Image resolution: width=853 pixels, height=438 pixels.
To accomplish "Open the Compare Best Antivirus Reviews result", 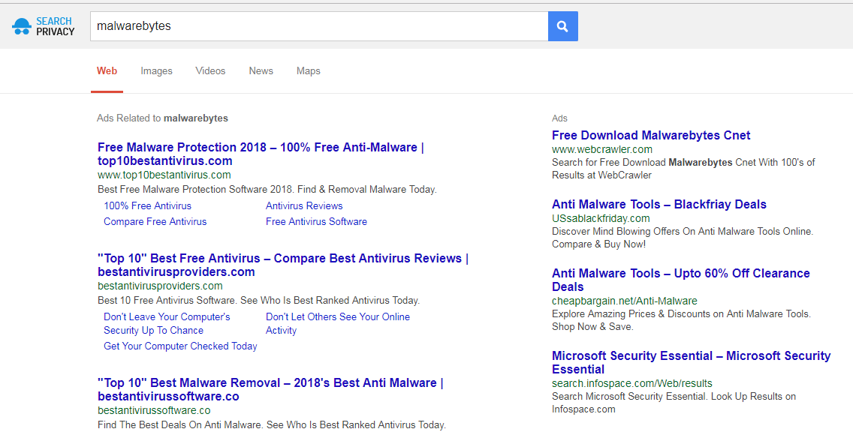I will [x=283, y=265].
